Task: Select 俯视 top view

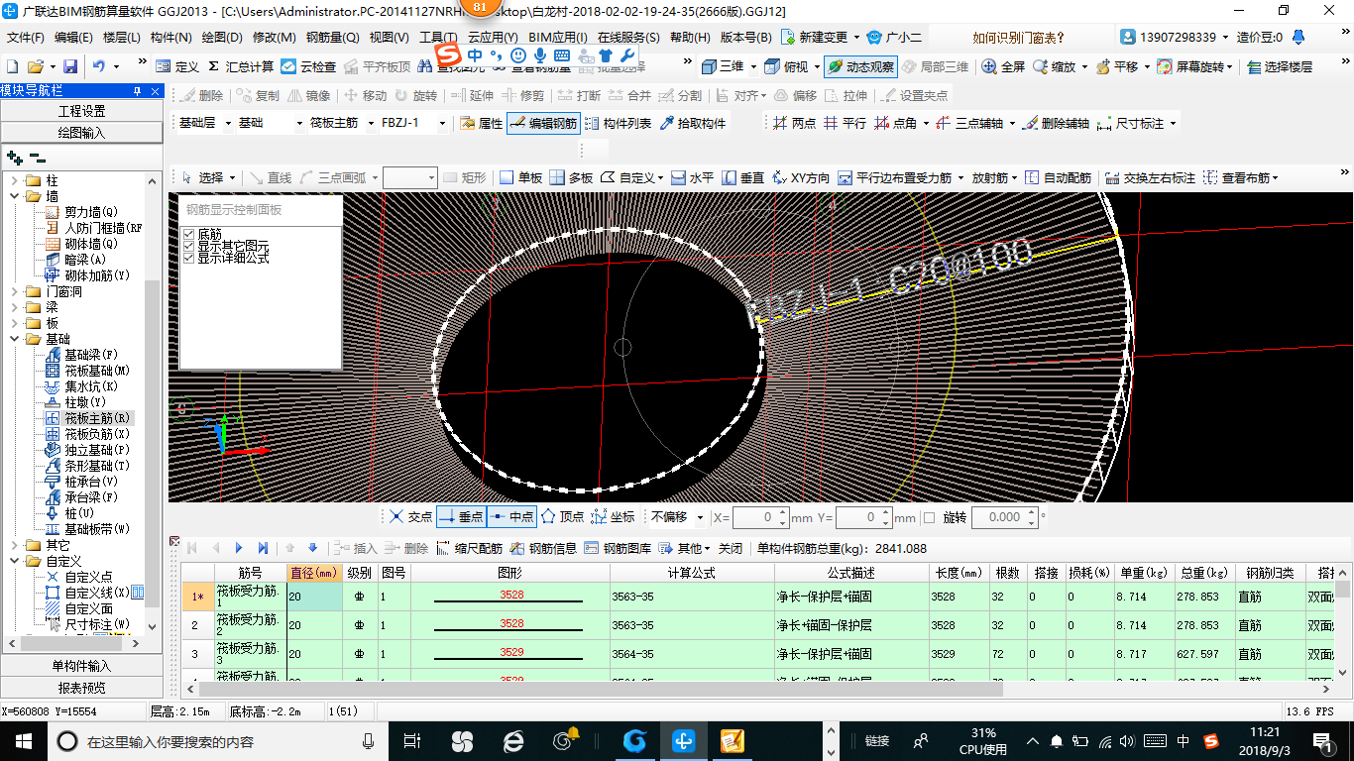Action: point(787,66)
